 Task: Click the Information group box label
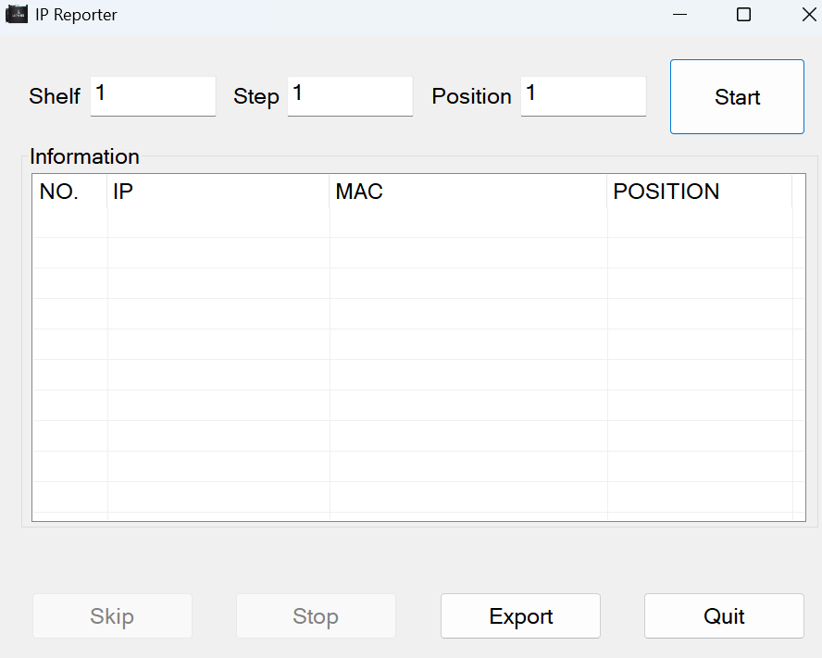coord(84,156)
